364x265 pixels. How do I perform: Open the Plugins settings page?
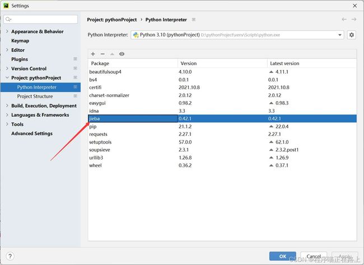pyautogui.click(x=20, y=60)
